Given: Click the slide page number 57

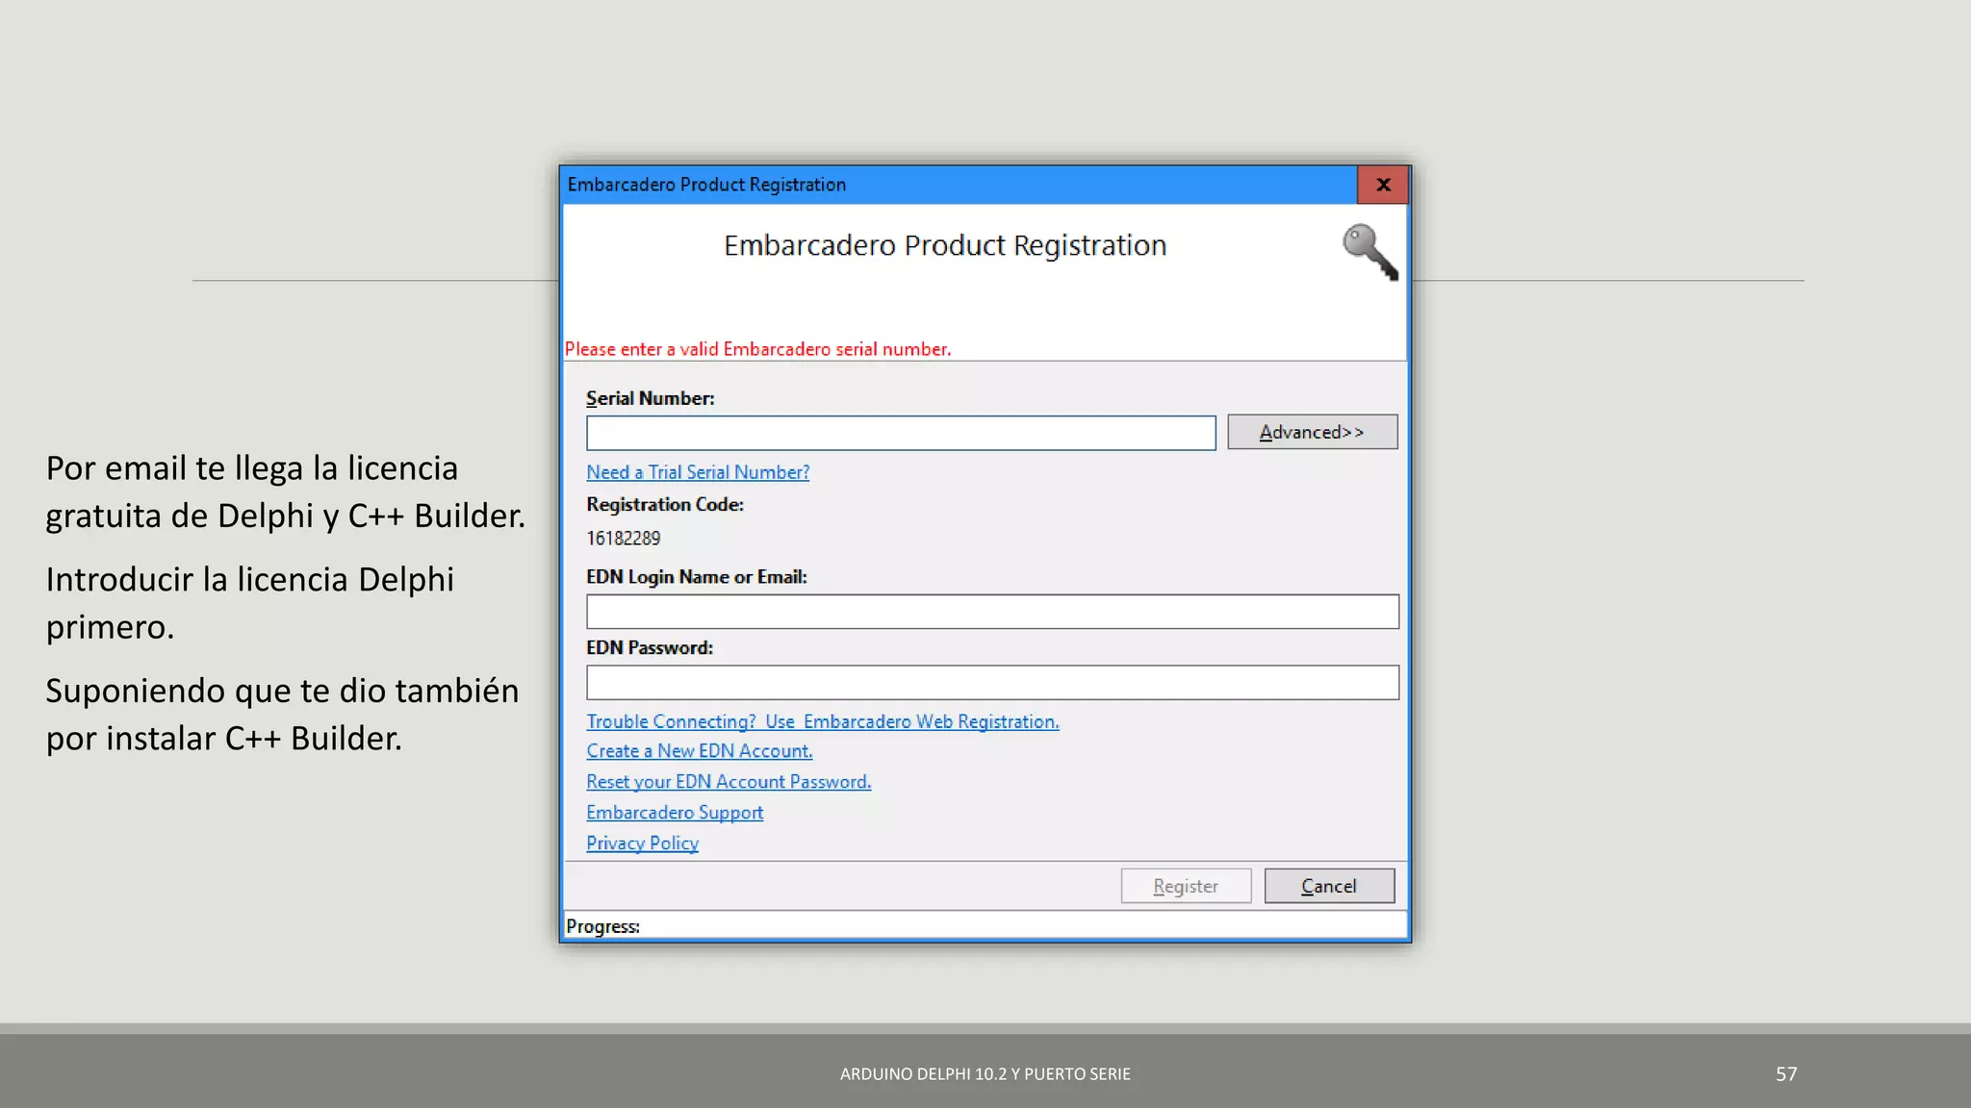Looking at the screenshot, I should pos(1786,1074).
